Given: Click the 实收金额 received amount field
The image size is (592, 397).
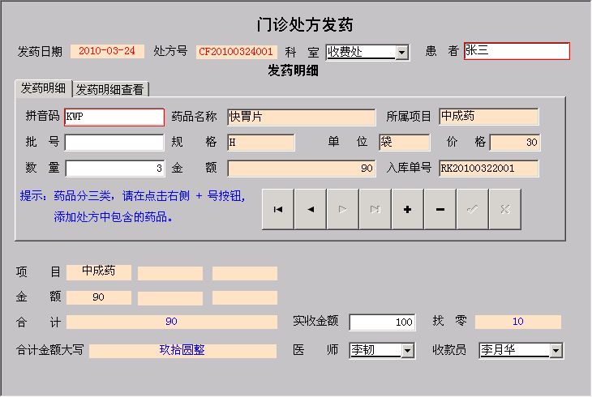Looking at the screenshot, I should (x=382, y=322).
